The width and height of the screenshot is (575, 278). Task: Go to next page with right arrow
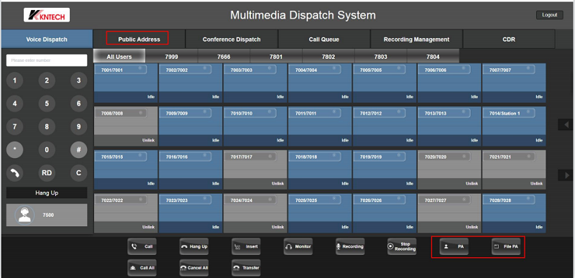565,175
